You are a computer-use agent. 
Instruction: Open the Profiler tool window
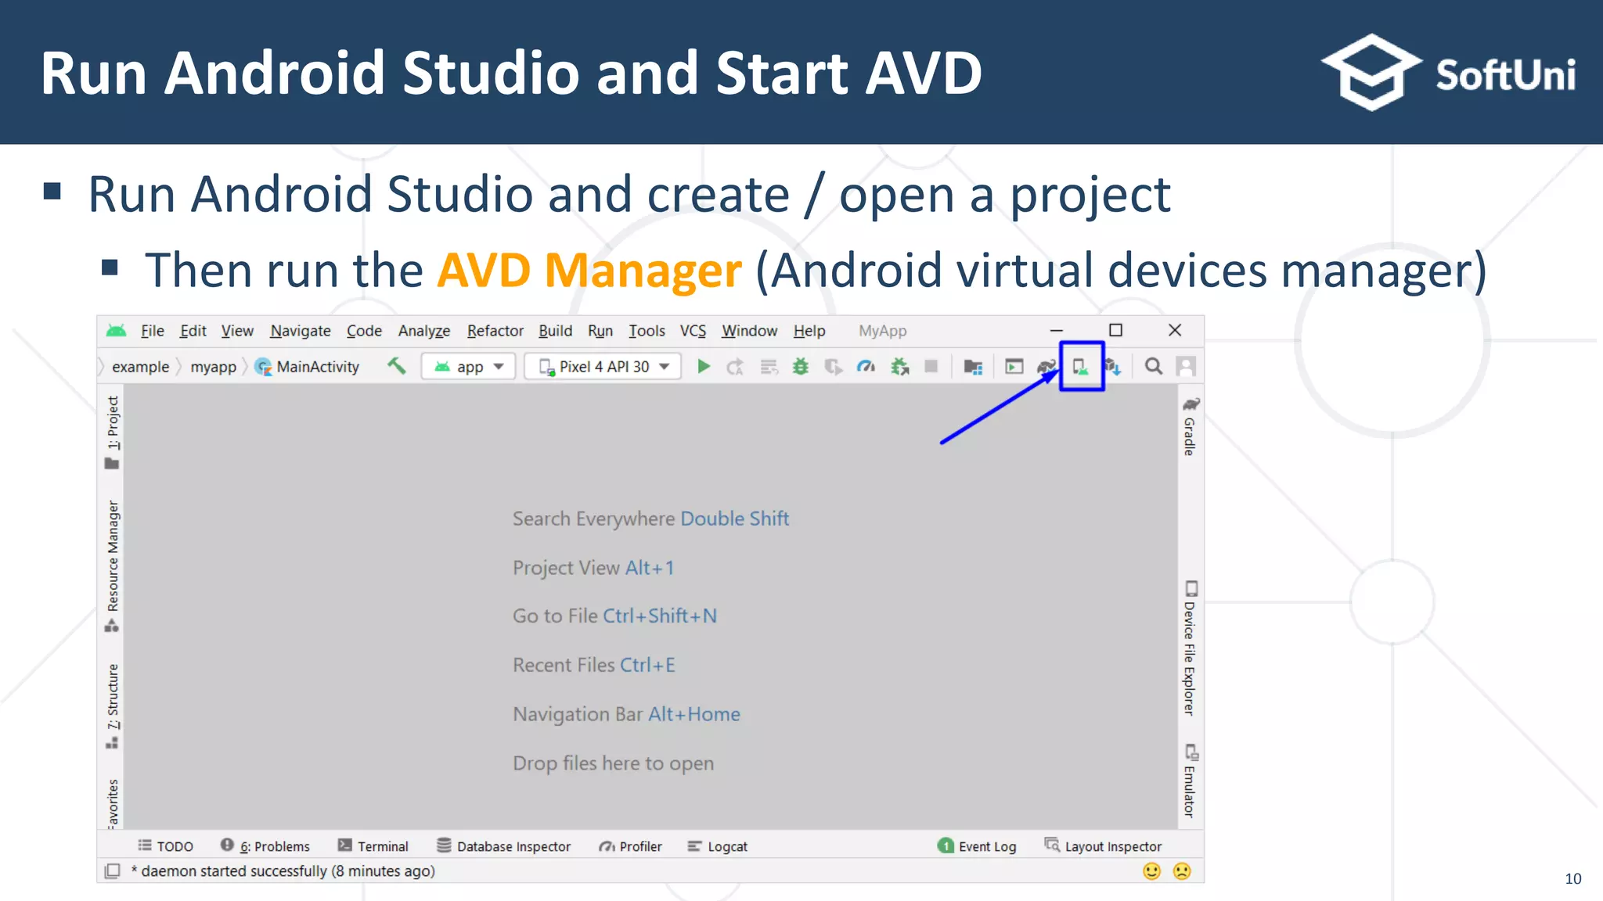coord(630,846)
